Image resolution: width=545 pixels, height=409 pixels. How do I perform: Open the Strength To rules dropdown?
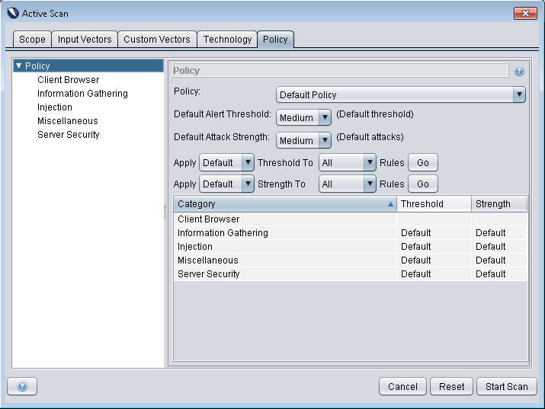click(x=348, y=184)
